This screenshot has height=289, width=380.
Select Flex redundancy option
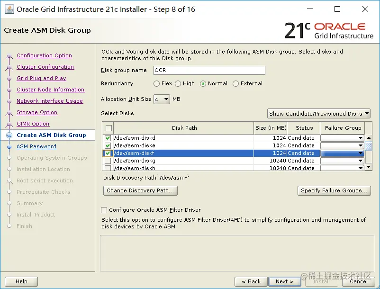pos(156,83)
